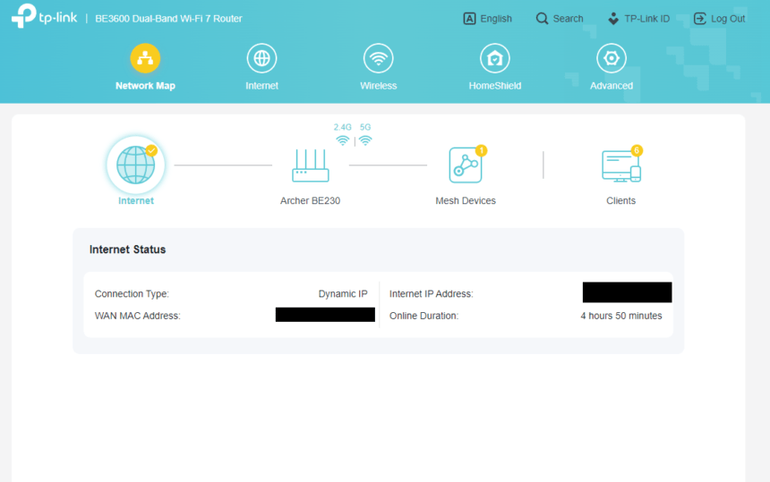Screen dimensions: 770x482
Task: Click the 5G Wi-Fi signal icon
Action: [x=365, y=141]
